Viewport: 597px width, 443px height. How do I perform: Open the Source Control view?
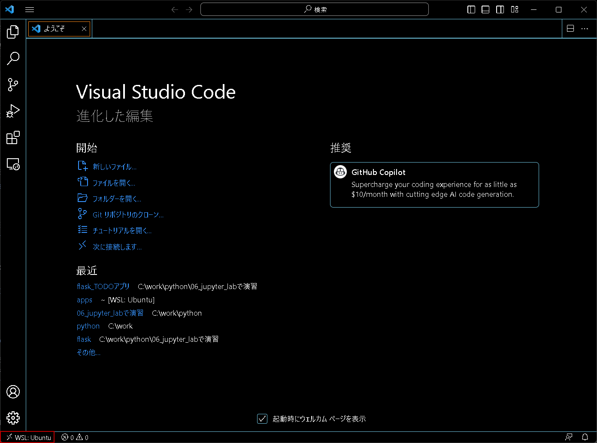(13, 85)
